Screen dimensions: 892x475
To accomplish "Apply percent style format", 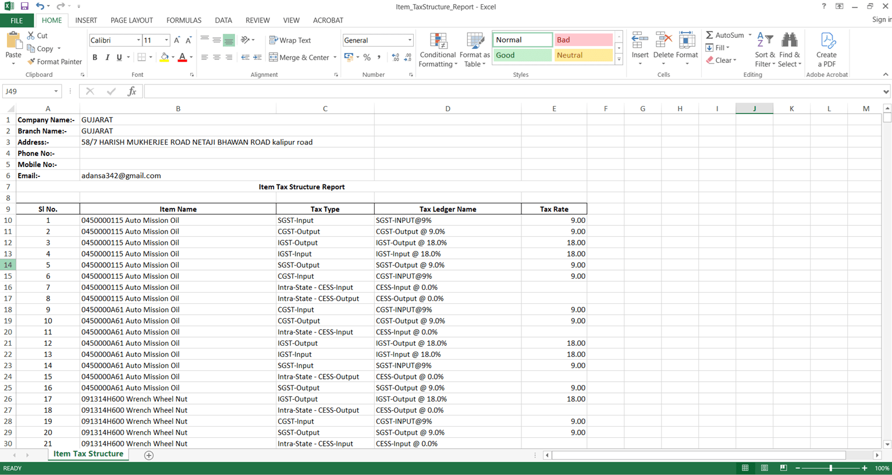I will pos(367,58).
